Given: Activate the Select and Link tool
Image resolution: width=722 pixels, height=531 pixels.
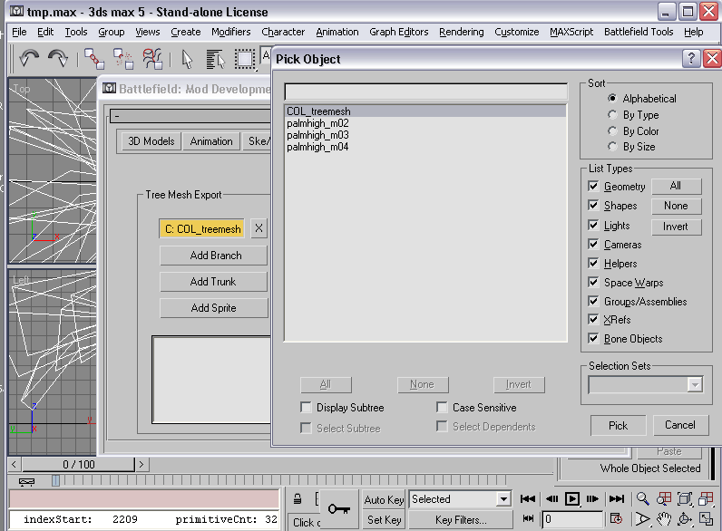Looking at the screenshot, I should pyautogui.click(x=94, y=59).
